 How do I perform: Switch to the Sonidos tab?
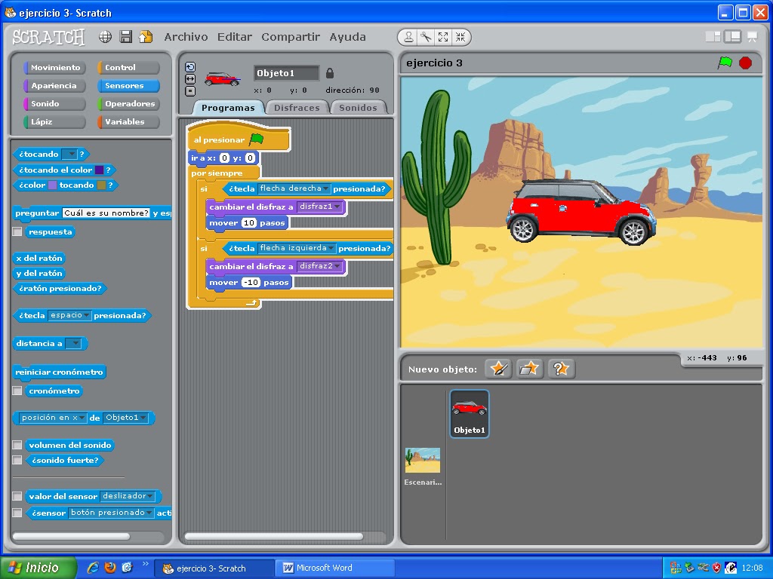tap(358, 107)
